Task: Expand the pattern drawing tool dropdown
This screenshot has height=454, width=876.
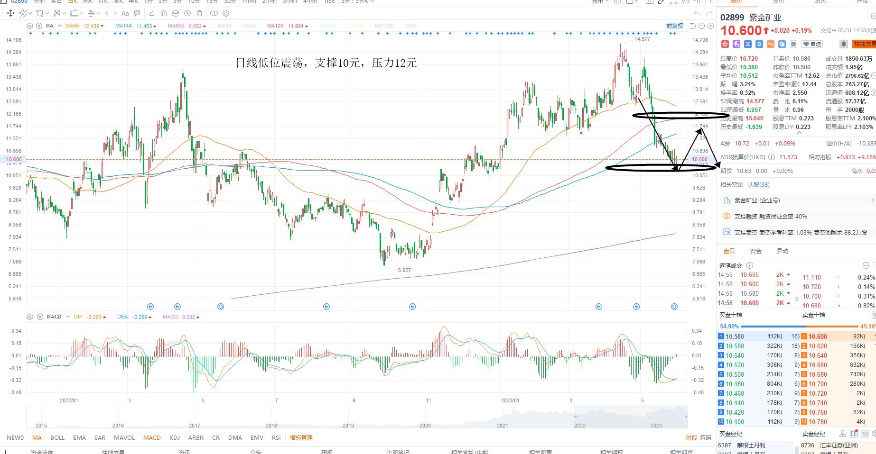Action: (x=65, y=13)
